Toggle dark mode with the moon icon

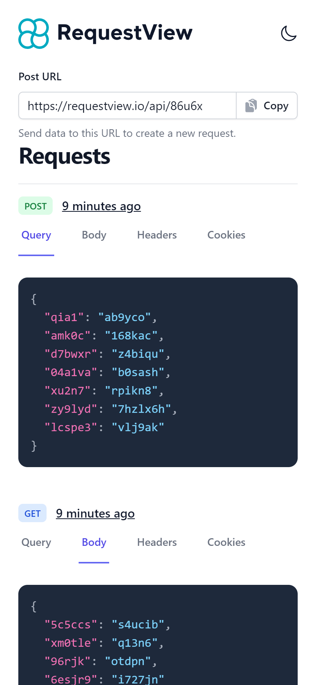click(289, 33)
